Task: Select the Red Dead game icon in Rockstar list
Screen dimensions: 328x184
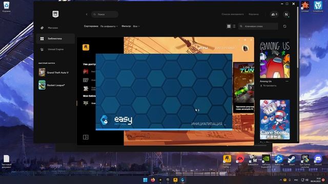Action: (86, 72)
